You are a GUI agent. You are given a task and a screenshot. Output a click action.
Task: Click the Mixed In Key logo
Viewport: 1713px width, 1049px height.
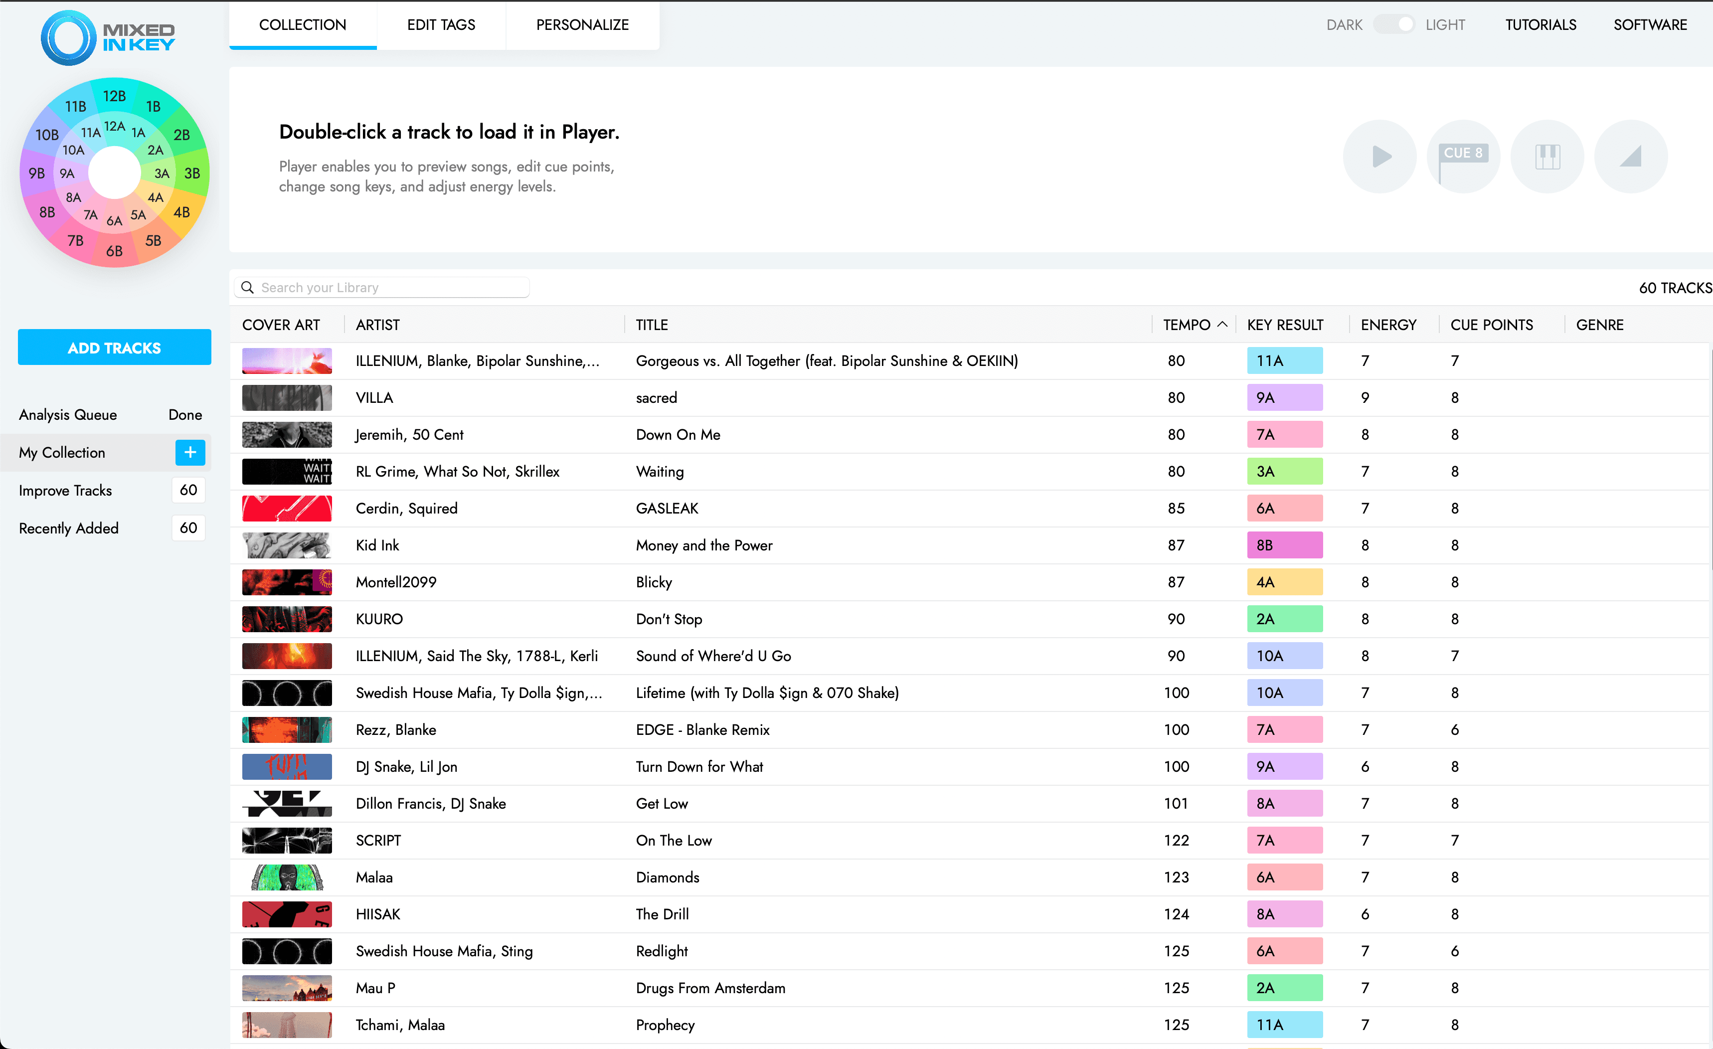tap(108, 37)
